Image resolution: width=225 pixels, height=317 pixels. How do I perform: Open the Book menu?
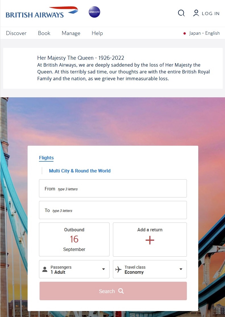pos(44,33)
